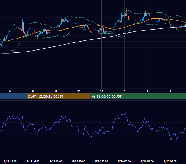Click the 5/26 00:00 date label
Viewport: 186px width, 164px height.
[124, 161]
